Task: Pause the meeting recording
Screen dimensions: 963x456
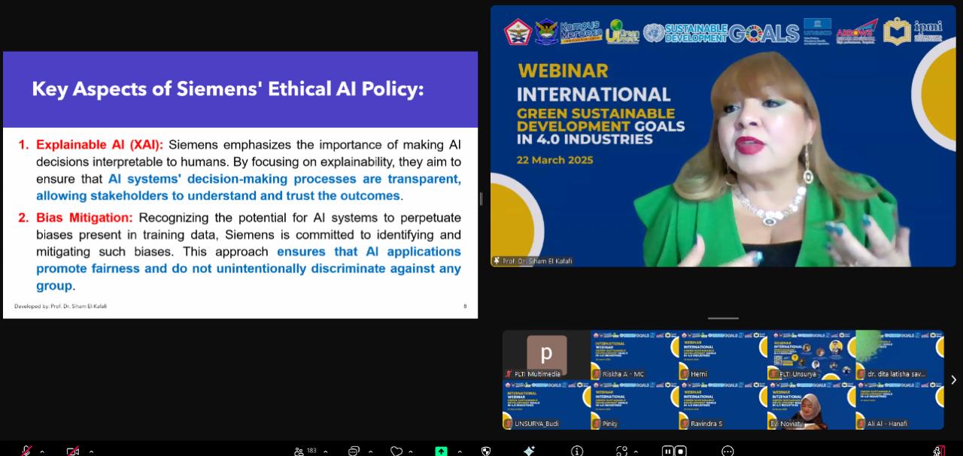Action: click(667, 451)
